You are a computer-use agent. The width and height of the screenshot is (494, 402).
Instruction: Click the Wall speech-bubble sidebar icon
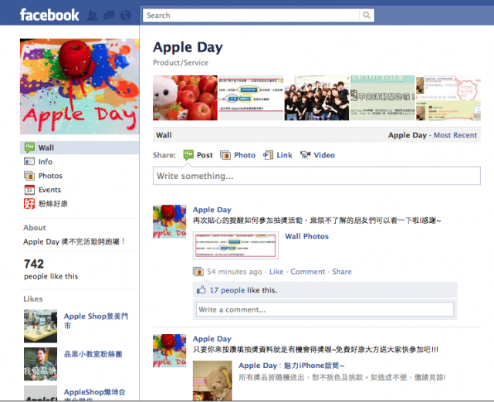(x=29, y=147)
